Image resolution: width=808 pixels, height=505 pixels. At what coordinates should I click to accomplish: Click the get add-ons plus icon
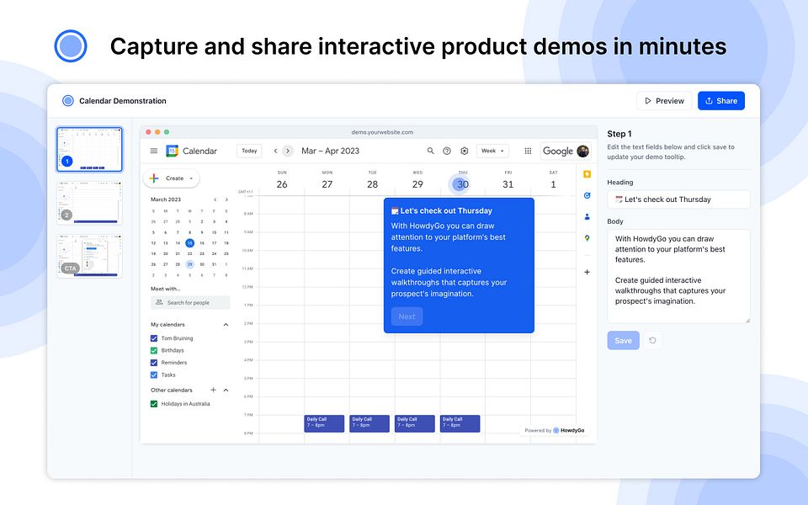pyautogui.click(x=587, y=272)
